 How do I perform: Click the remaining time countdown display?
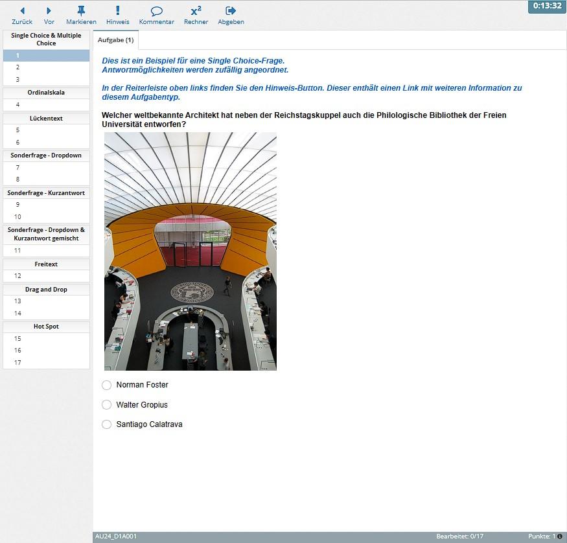(547, 6)
